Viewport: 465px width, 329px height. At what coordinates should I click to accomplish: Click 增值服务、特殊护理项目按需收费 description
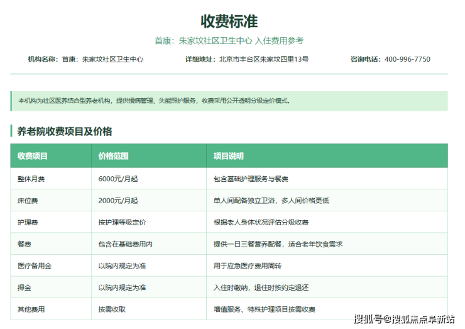click(x=264, y=309)
